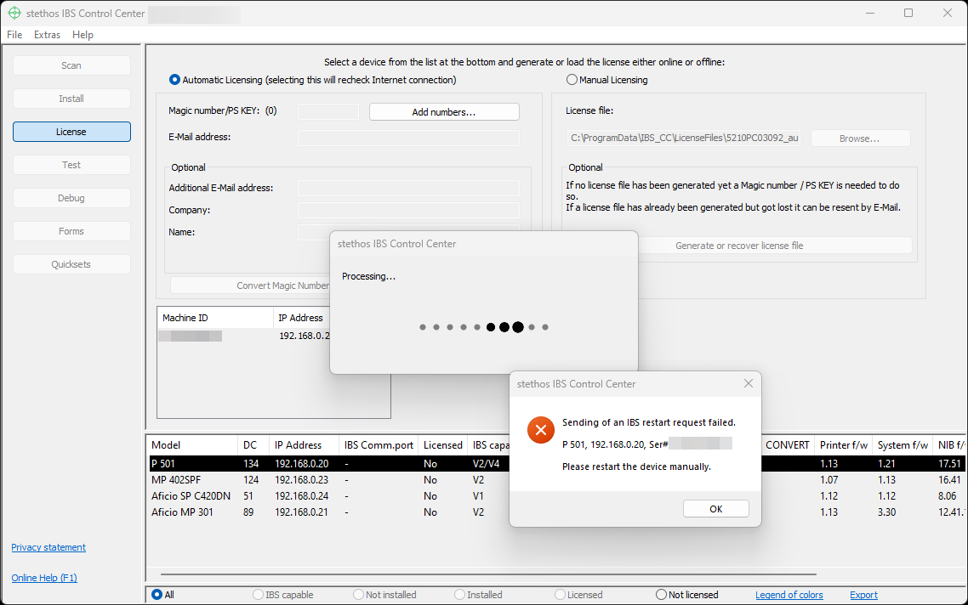Screen dimensions: 968x605
Task: Open Online Help (F1) link
Action: coord(44,578)
